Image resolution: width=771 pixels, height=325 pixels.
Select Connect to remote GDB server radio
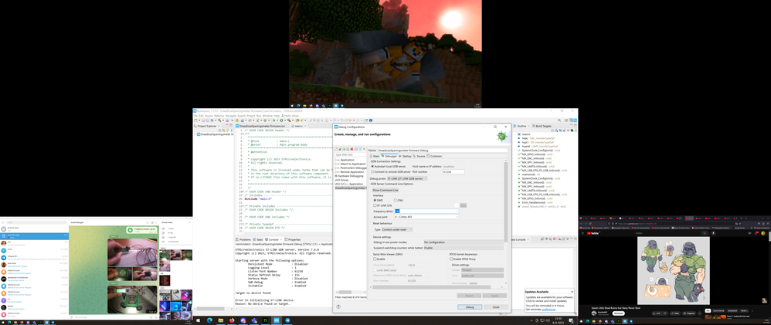pyautogui.click(x=372, y=172)
